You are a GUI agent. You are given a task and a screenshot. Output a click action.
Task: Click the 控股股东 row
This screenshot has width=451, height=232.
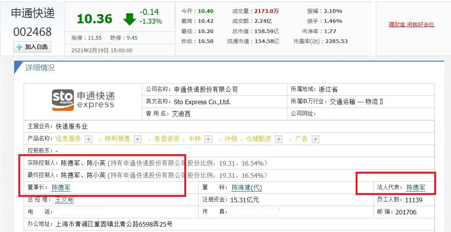229,151
